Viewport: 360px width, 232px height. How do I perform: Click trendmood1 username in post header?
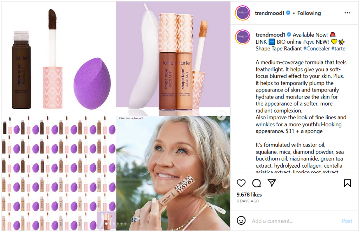[270, 13]
